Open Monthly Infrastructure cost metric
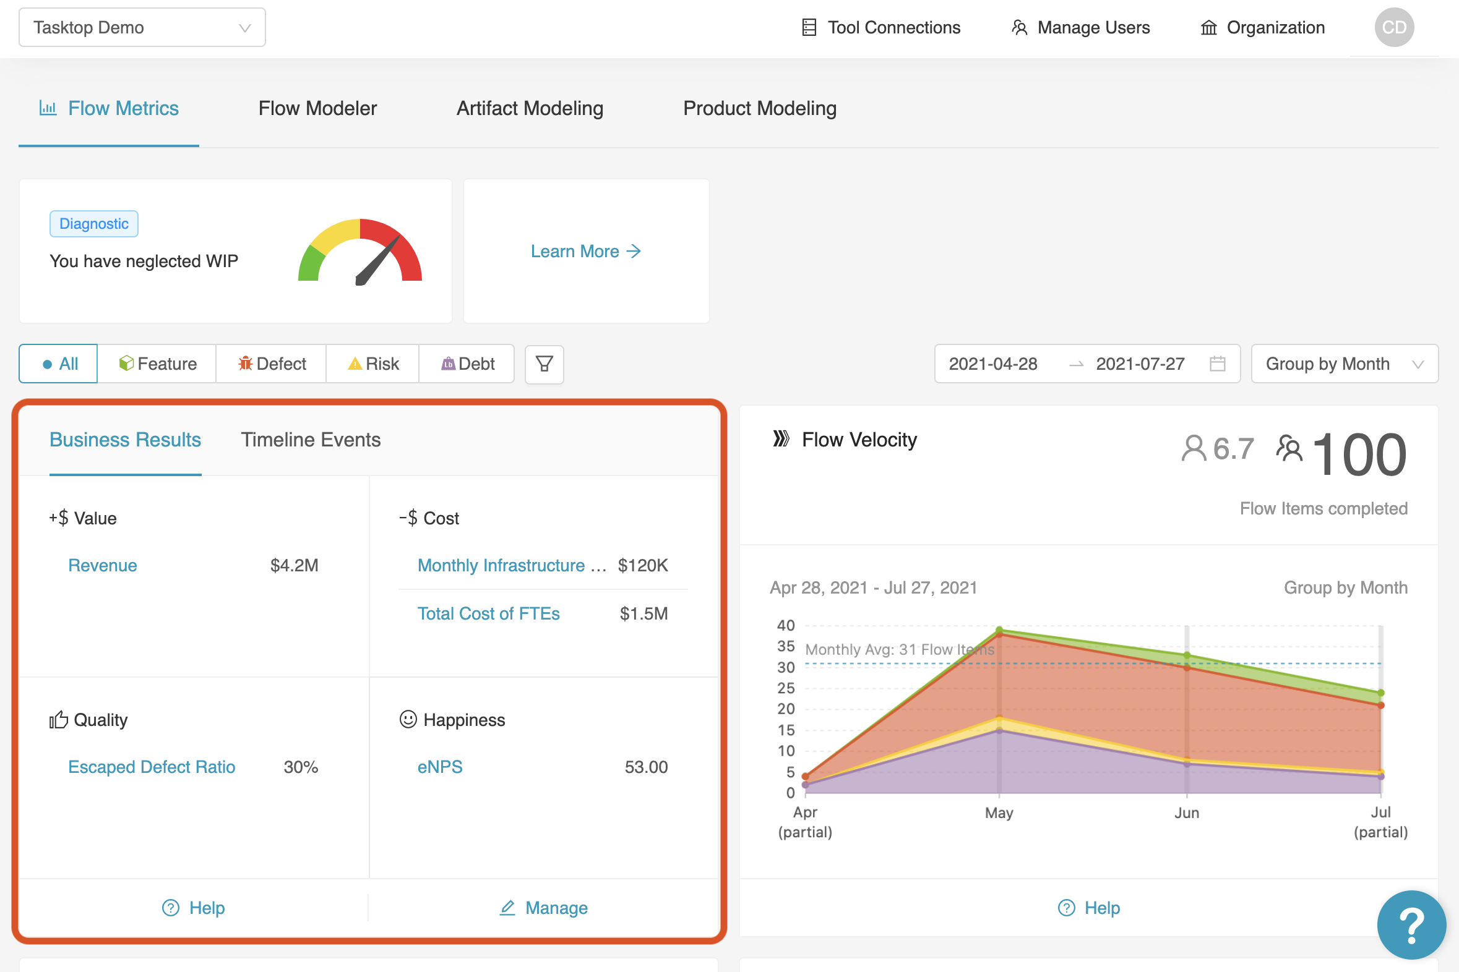The image size is (1459, 972). tap(512, 565)
